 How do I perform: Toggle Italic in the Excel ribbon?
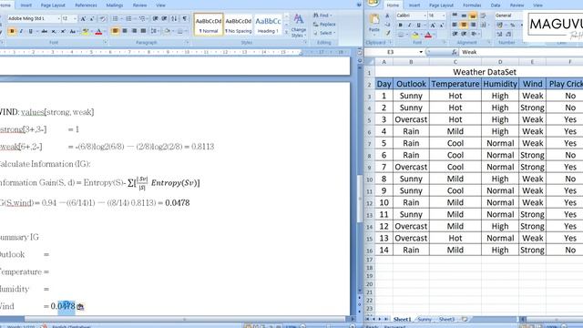point(409,26)
